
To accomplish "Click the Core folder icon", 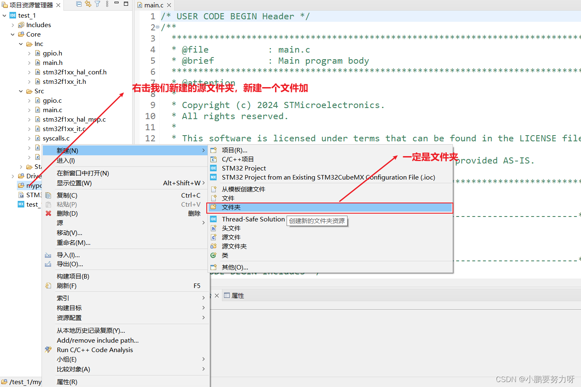I will coord(21,34).
